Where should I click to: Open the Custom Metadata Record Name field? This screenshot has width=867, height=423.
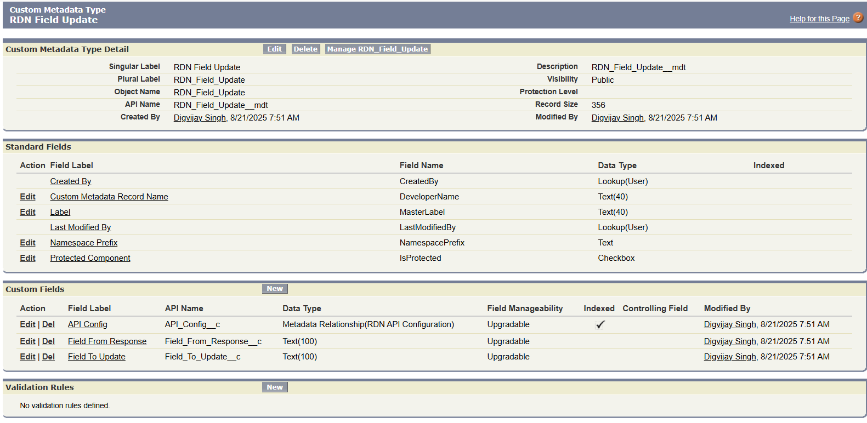point(109,197)
